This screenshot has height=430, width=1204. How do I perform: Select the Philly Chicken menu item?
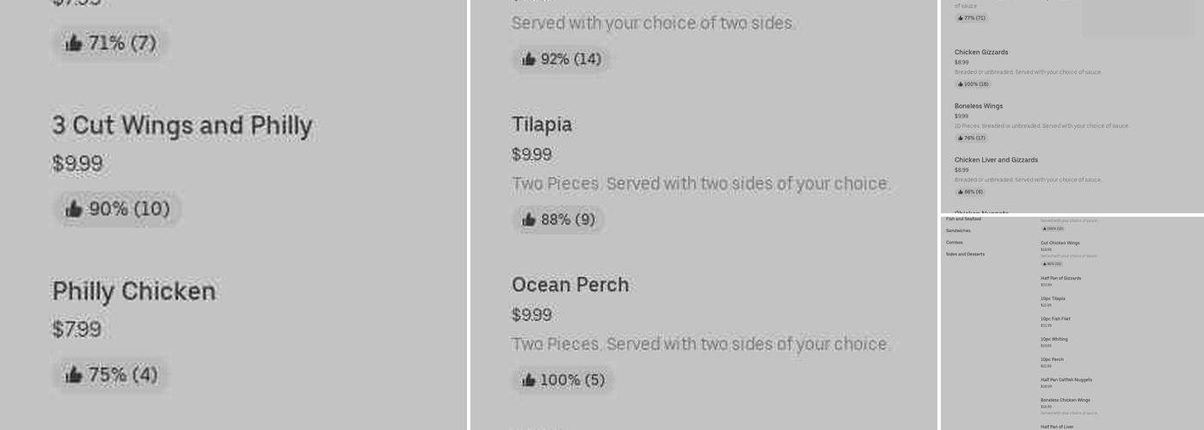[x=133, y=292]
